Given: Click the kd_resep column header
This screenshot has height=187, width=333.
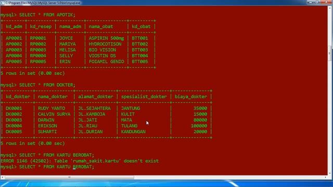Looking at the screenshot, I should [x=41, y=26].
